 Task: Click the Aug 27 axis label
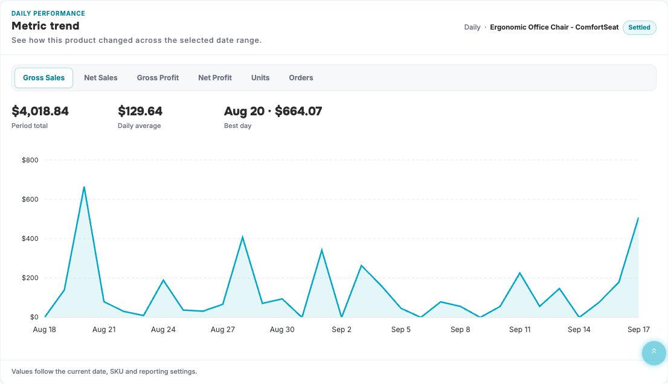pos(222,330)
